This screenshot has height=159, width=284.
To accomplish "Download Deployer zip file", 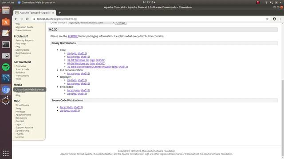I will (69, 80).
